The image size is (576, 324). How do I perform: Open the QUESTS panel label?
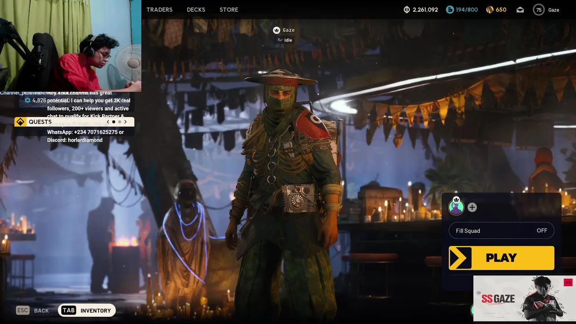click(x=40, y=122)
